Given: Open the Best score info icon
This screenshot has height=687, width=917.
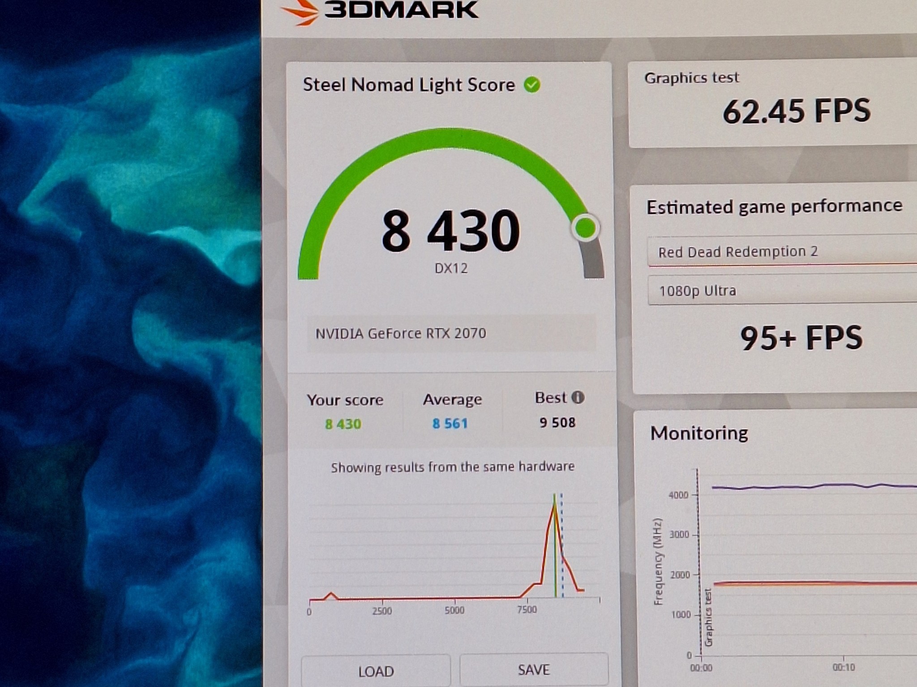Looking at the screenshot, I should tap(578, 397).
